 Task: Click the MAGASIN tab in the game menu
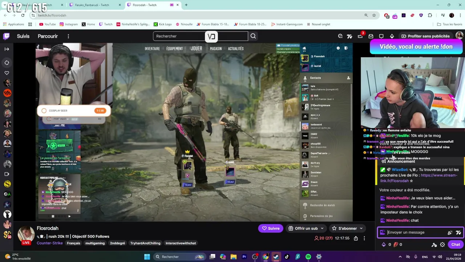tap(216, 48)
